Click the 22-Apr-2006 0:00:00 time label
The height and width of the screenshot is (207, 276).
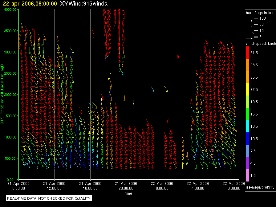(162, 186)
